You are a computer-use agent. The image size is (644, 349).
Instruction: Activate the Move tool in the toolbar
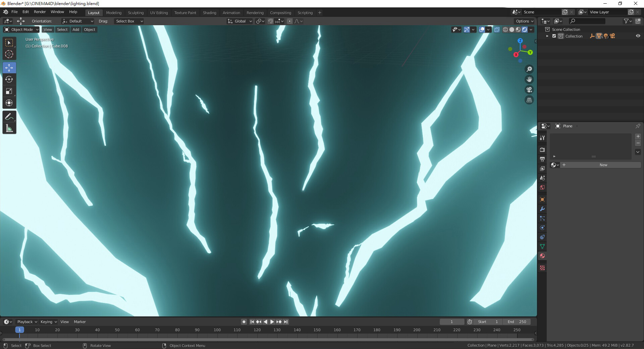tap(9, 67)
